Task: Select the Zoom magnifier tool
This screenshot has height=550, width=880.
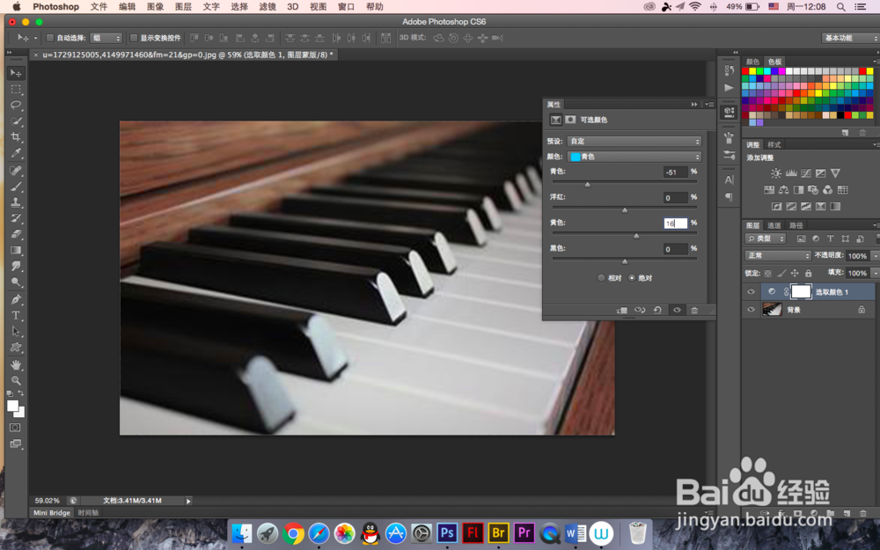Action: click(16, 380)
